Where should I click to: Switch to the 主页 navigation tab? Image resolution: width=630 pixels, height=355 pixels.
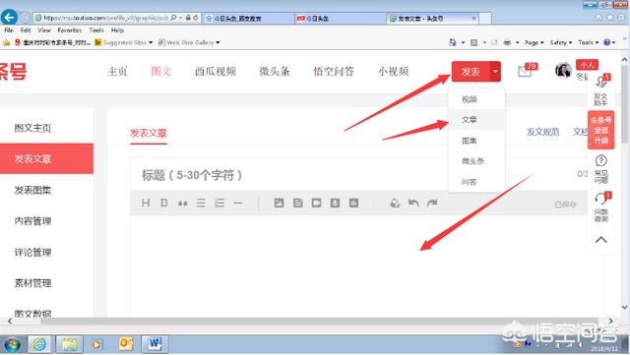tap(117, 72)
